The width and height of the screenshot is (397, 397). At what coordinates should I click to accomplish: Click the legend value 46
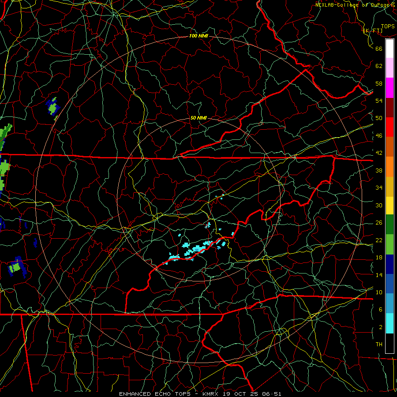coord(379,136)
